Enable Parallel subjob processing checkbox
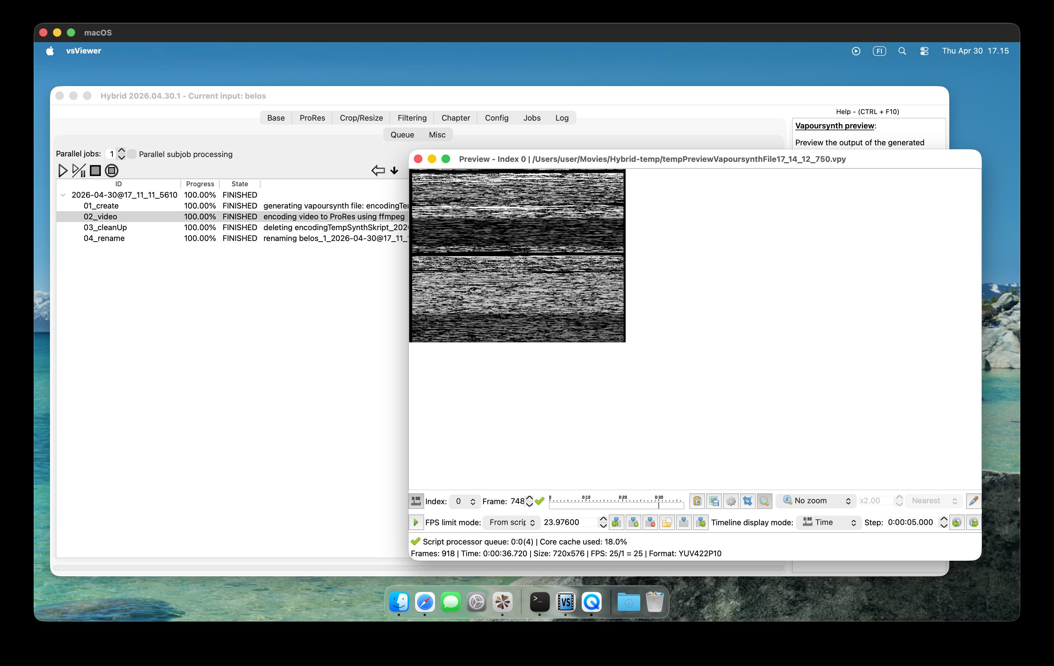This screenshot has height=666, width=1054. pos(131,154)
